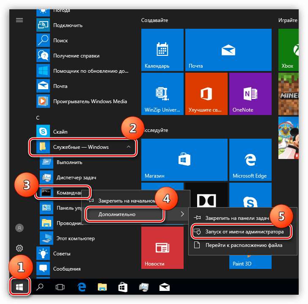Open Получение справки app
The width and height of the screenshot is (308, 304).
point(82,55)
